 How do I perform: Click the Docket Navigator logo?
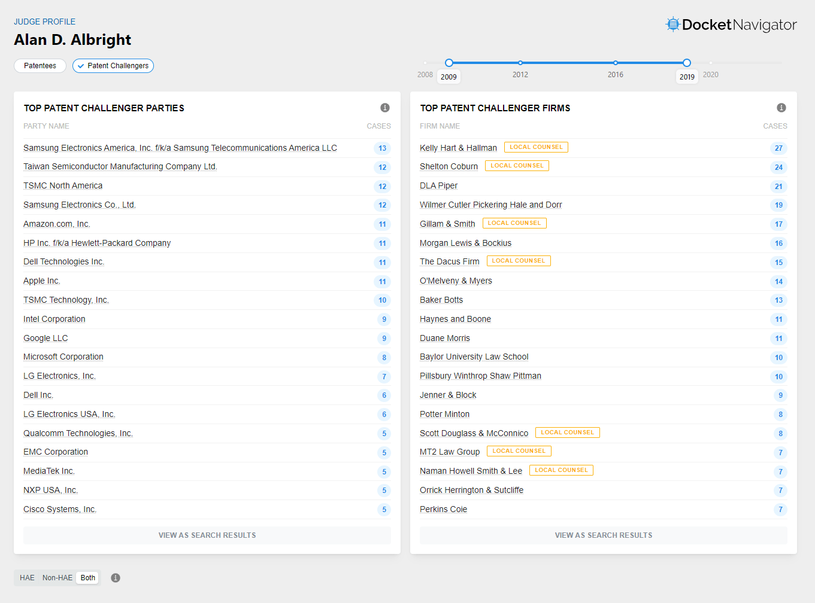tap(731, 25)
